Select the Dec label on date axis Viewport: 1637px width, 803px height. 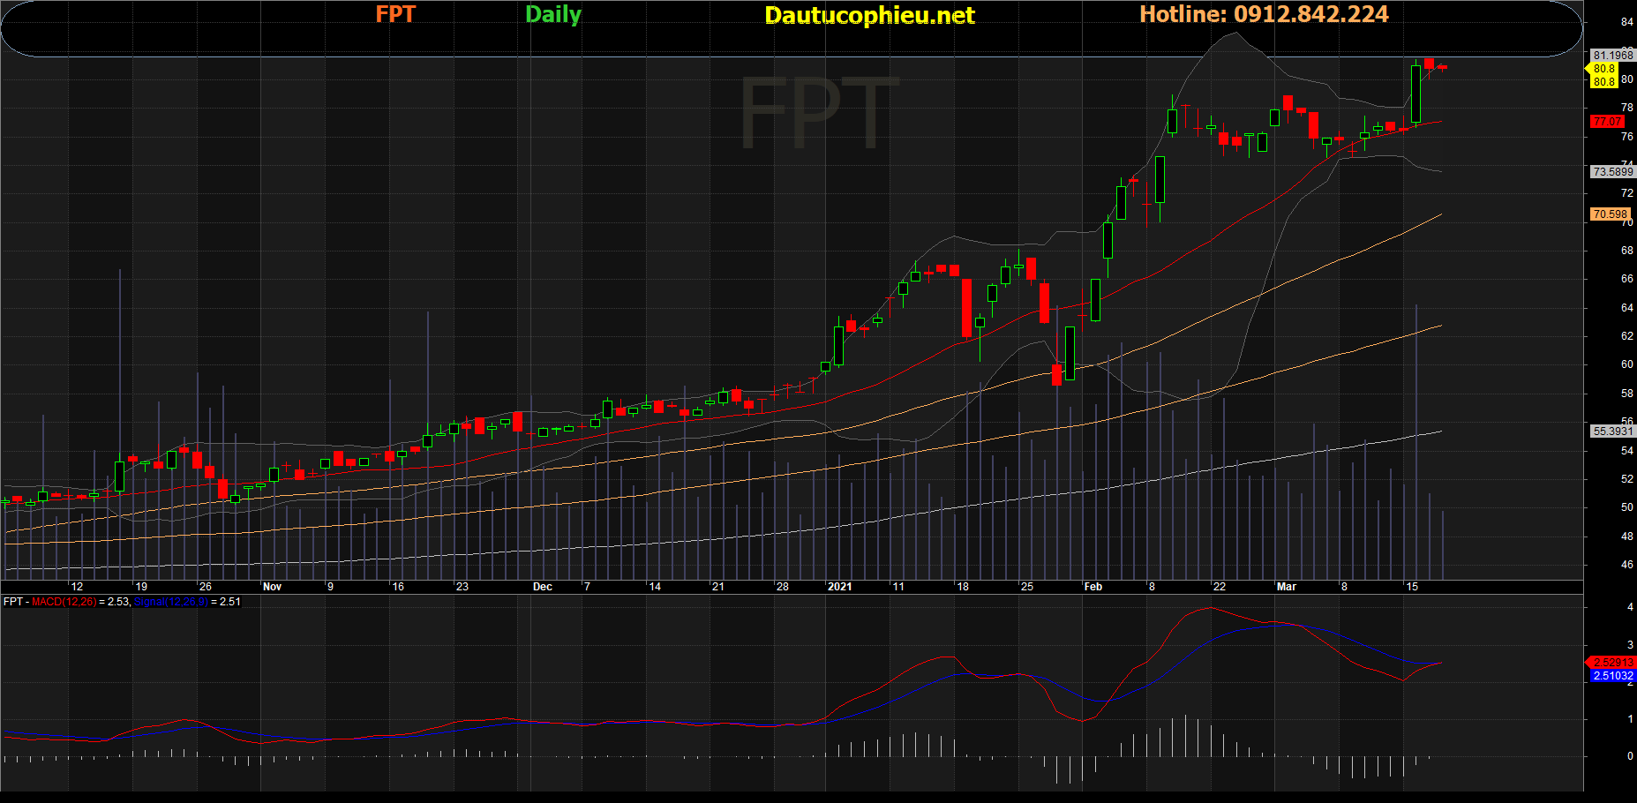pos(543,587)
